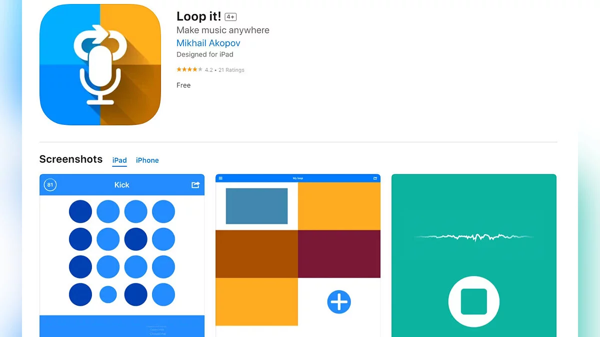
Task: Open Mikhail Akopov developer page
Action: pos(208,43)
